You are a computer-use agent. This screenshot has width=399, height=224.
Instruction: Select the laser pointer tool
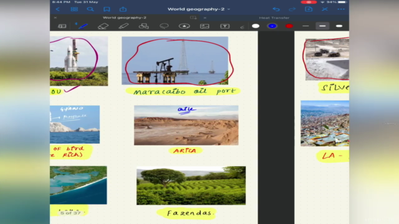(x=243, y=27)
